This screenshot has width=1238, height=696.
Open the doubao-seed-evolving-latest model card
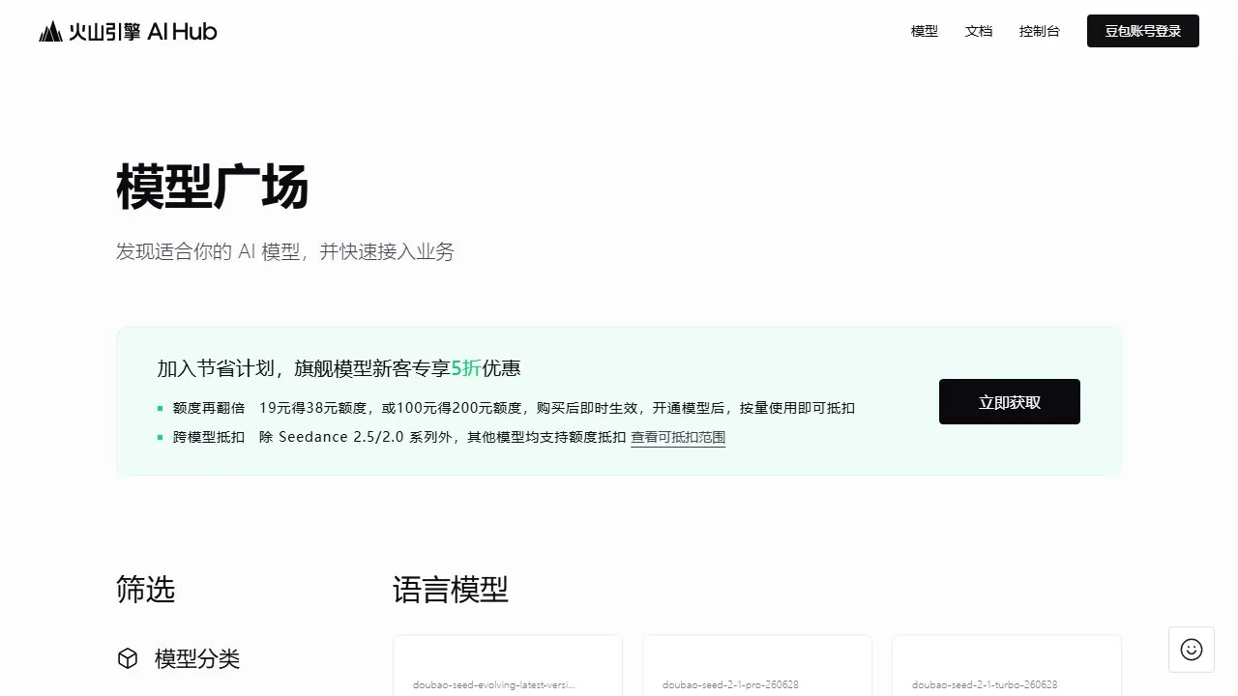click(x=508, y=665)
